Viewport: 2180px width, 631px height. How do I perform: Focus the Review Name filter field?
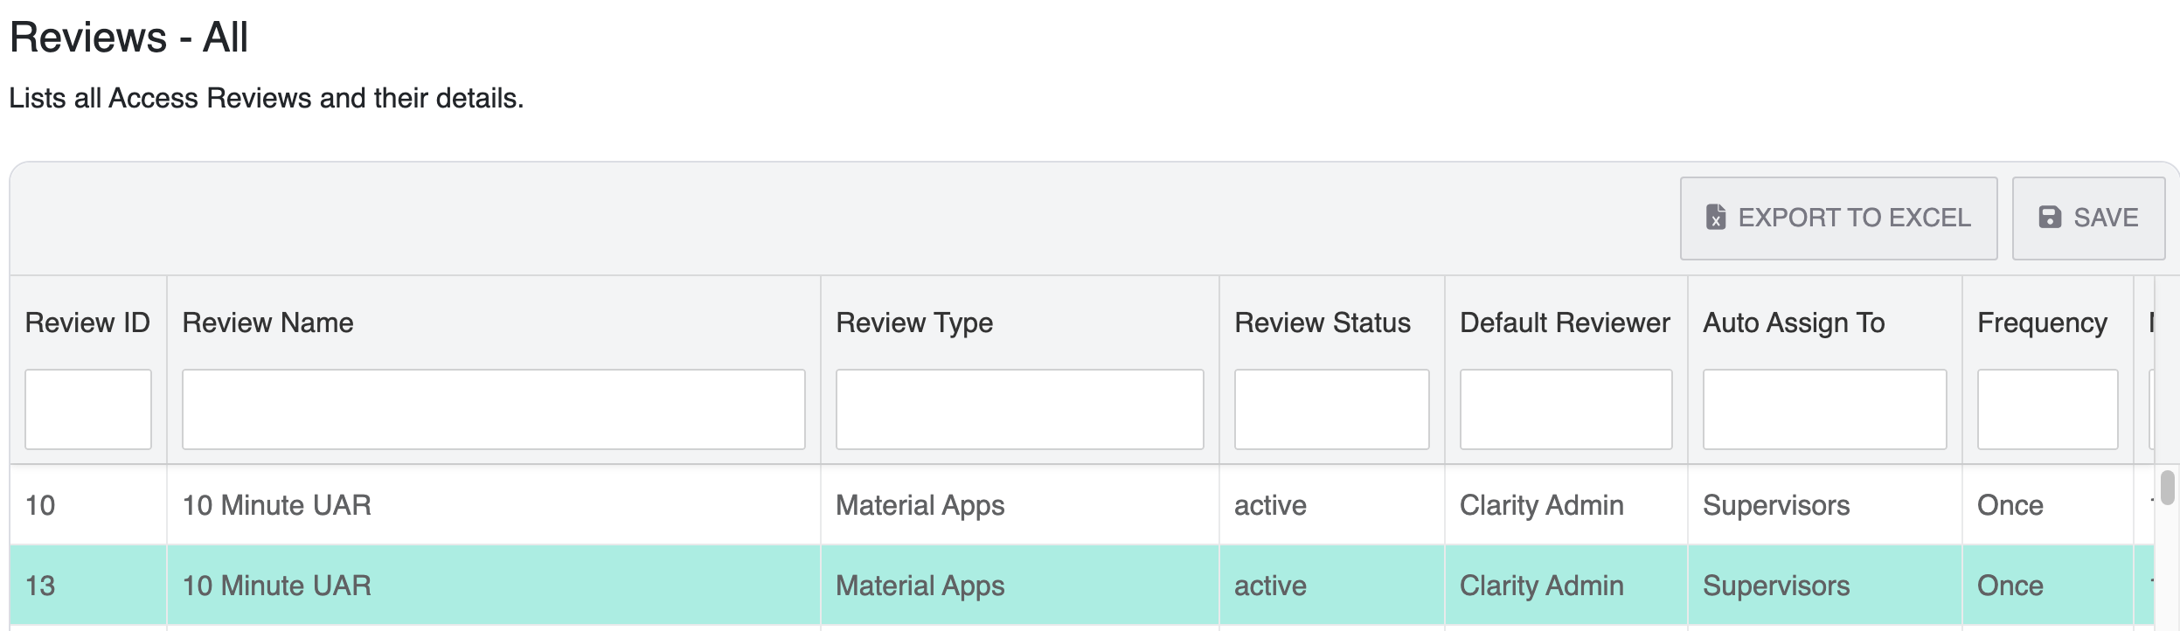click(493, 409)
